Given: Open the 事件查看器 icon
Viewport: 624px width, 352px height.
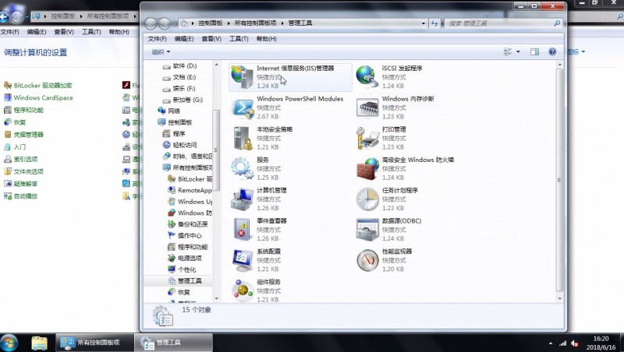Looking at the screenshot, I should point(242,230).
